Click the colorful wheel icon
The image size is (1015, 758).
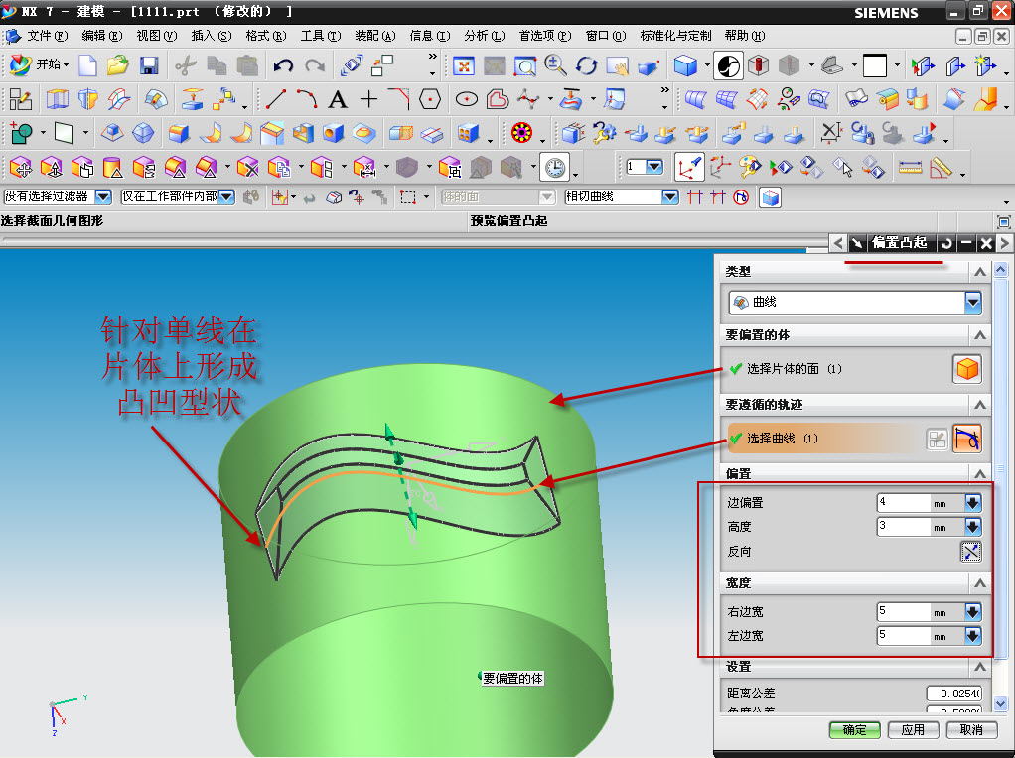point(521,133)
